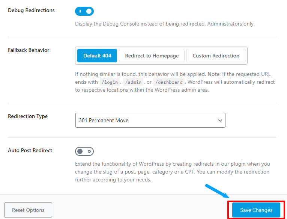
Task: Click the Redirection Type chevron arrow
Action: click(x=220, y=121)
